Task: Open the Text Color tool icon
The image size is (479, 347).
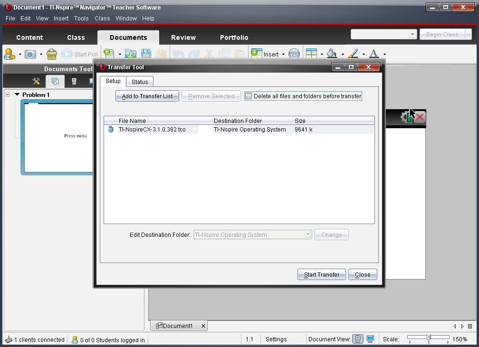Action: coord(374,54)
